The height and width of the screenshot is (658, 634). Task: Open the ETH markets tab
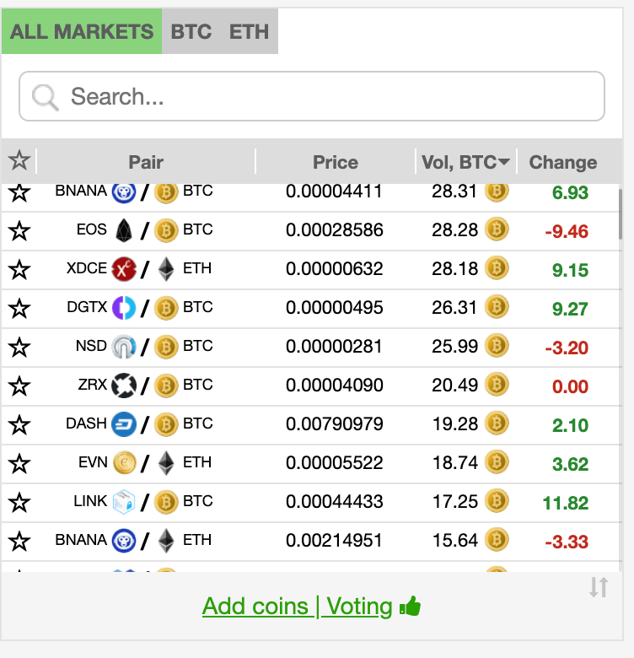[x=249, y=31]
